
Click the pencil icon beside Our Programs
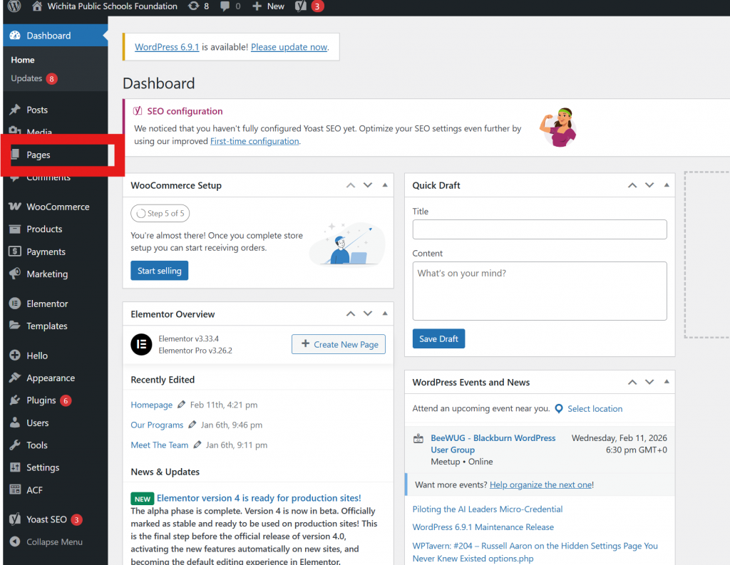coord(192,425)
